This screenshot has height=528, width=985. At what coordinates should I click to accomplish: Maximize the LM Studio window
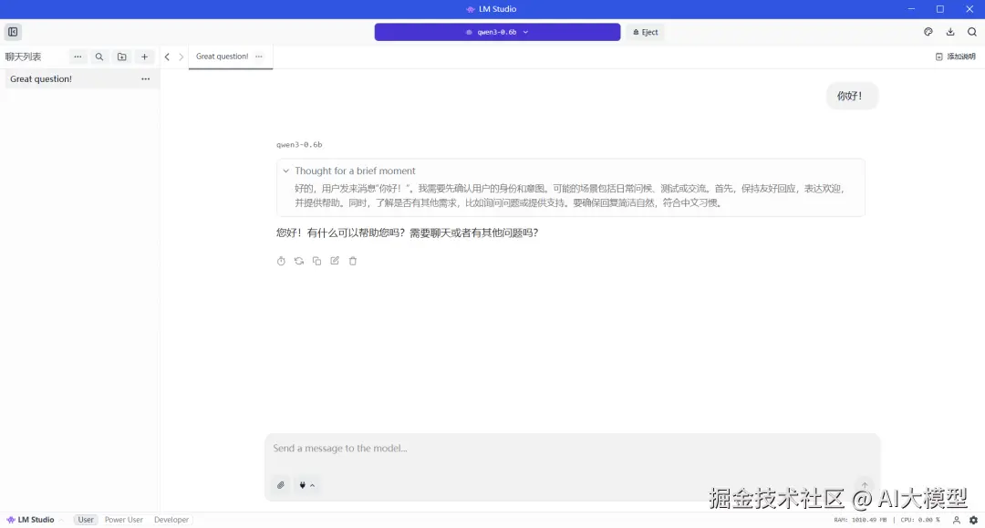pyautogui.click(x=939, y=9)
